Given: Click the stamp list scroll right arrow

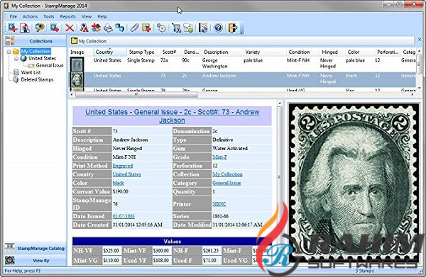Looking at the screenshot, I should coord(413,95).
